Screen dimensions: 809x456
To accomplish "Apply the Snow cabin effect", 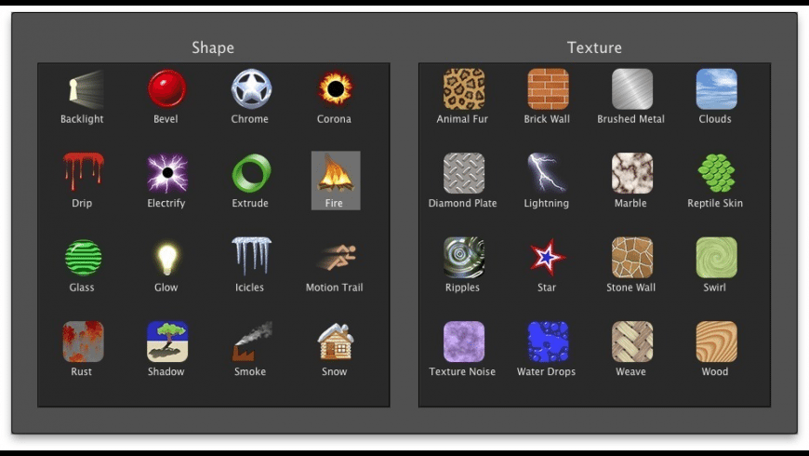I will click(x=336, y=342).
